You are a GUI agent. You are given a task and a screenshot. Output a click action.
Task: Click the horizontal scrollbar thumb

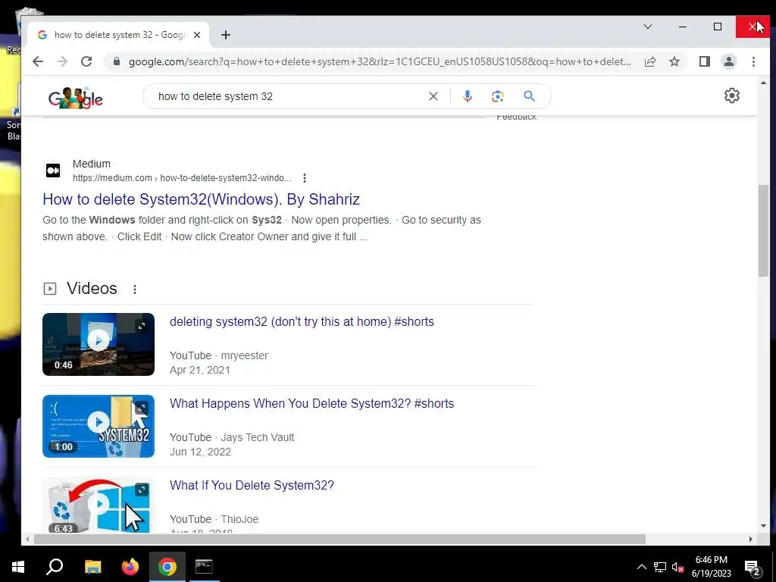pyautogui.click(x=339, y=539)
